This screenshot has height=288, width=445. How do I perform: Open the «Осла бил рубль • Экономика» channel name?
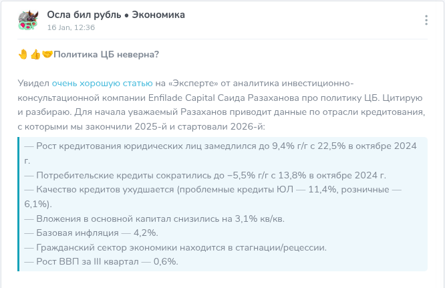[116, 15]
